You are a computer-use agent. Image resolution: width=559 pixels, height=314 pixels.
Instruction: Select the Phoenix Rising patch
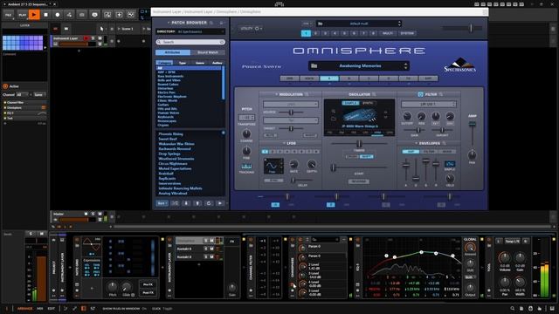(171, 134)
